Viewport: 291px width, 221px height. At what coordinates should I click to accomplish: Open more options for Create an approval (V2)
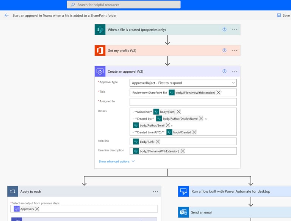(x=235, y=72)
